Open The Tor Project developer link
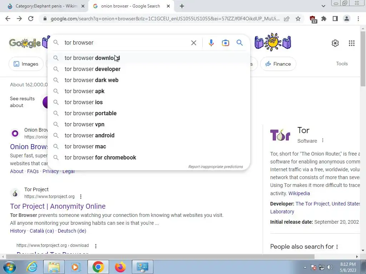The image size is (366, 274). coord(312,204)
